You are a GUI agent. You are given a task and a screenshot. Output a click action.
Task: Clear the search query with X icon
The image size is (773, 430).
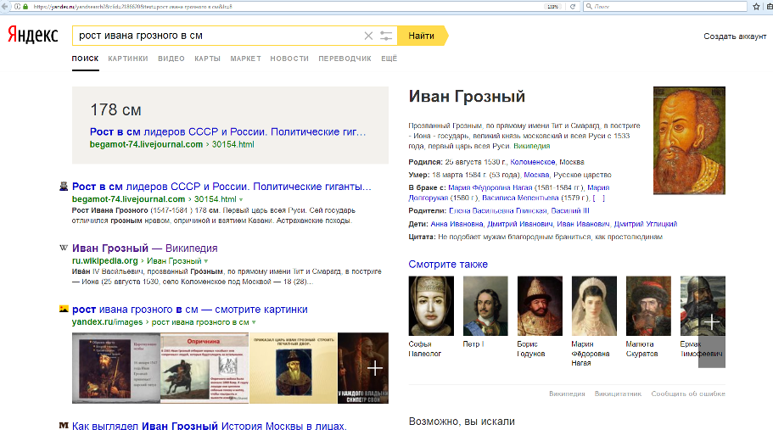pos(368,36)
